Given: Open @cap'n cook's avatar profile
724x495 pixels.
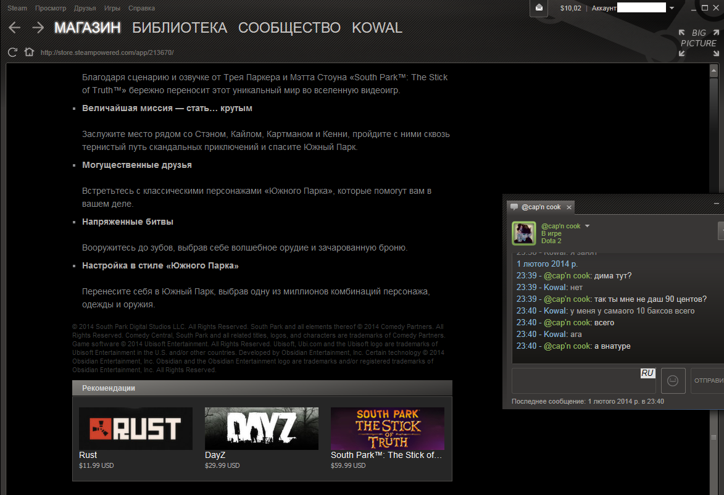Looking at the screenshot, I should [x=524, y=233].
